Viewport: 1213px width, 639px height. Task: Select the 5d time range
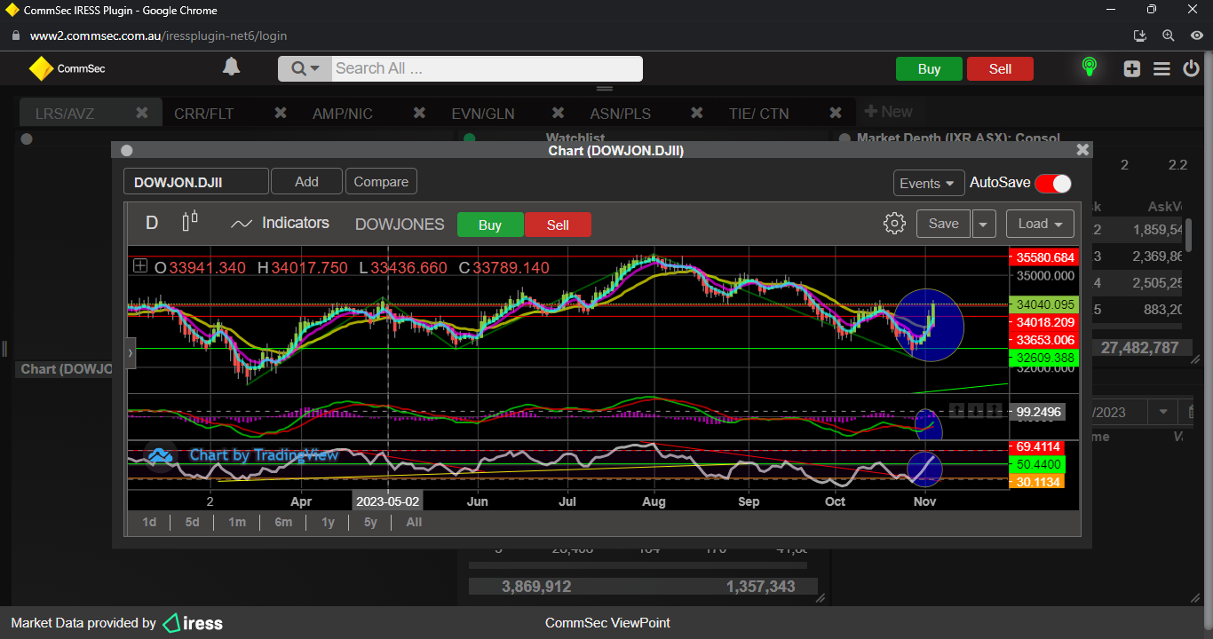tap(192, 522)
